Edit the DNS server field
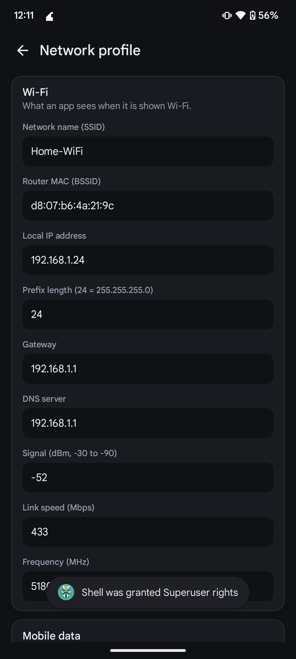 coord(148,423)
